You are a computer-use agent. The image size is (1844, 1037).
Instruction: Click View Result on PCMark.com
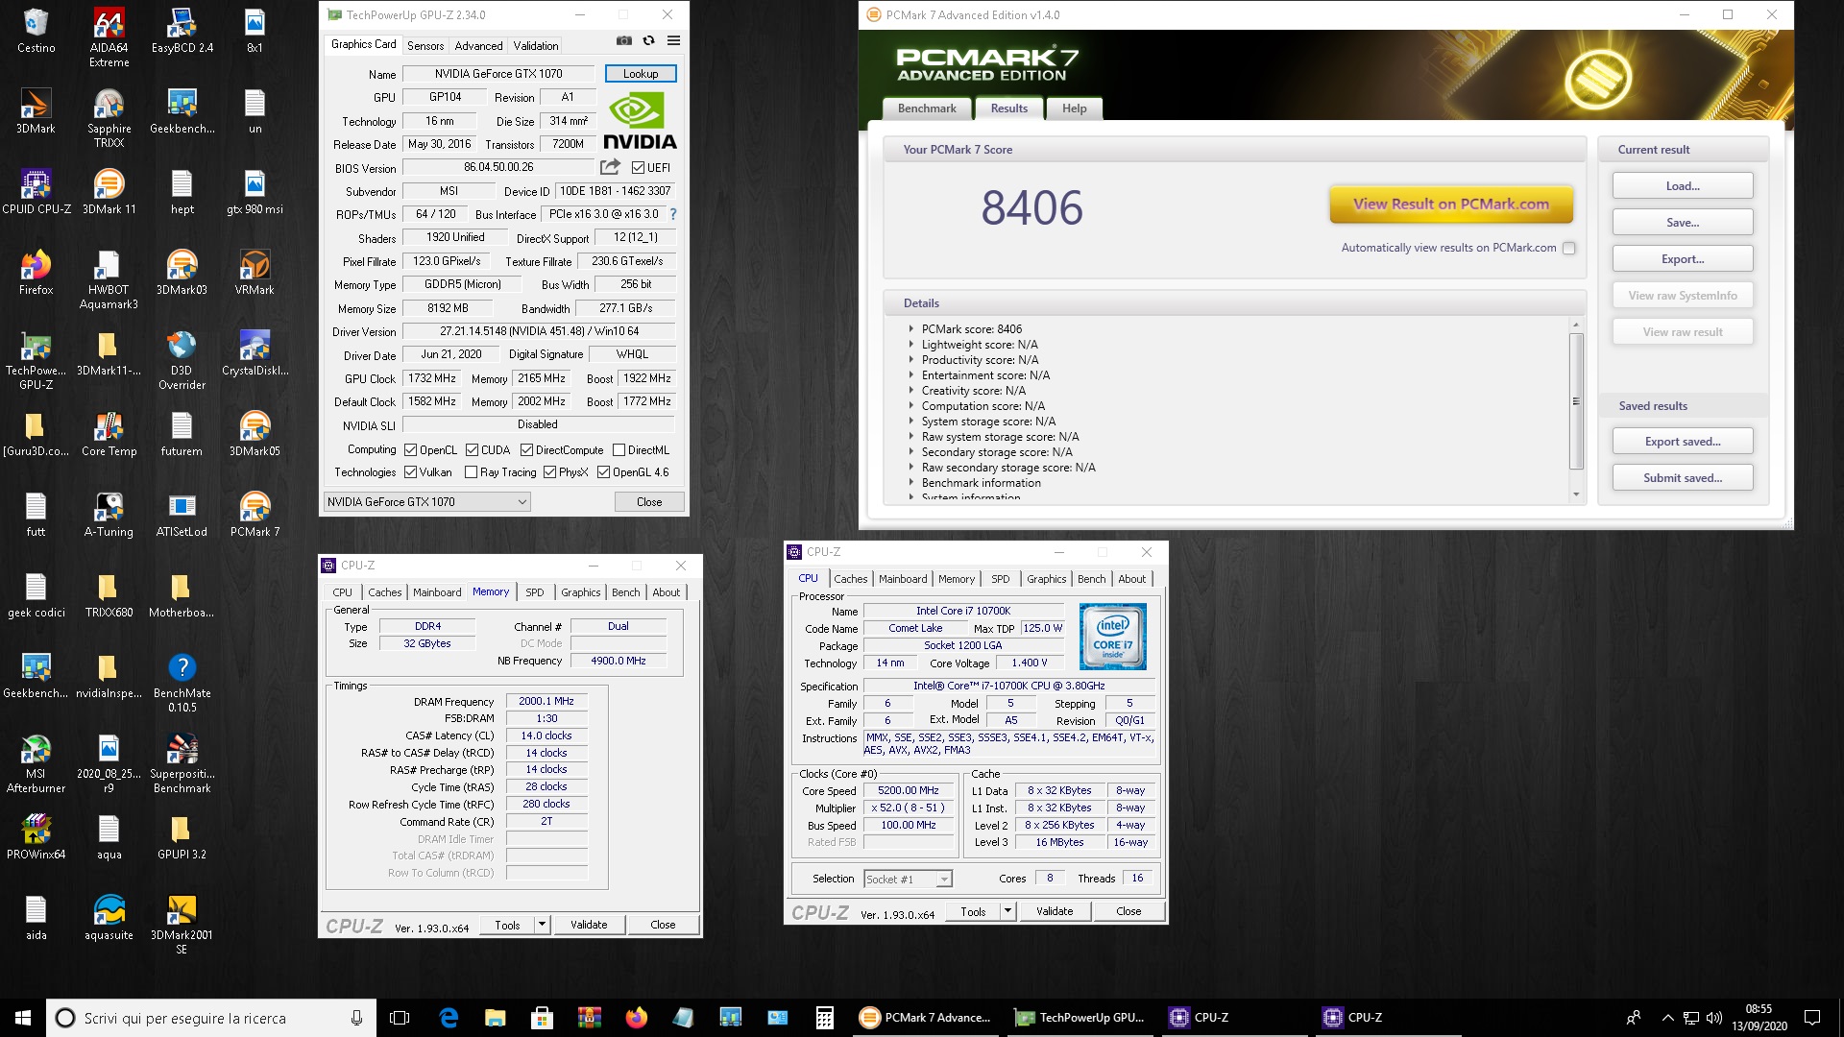(1451, 204)
